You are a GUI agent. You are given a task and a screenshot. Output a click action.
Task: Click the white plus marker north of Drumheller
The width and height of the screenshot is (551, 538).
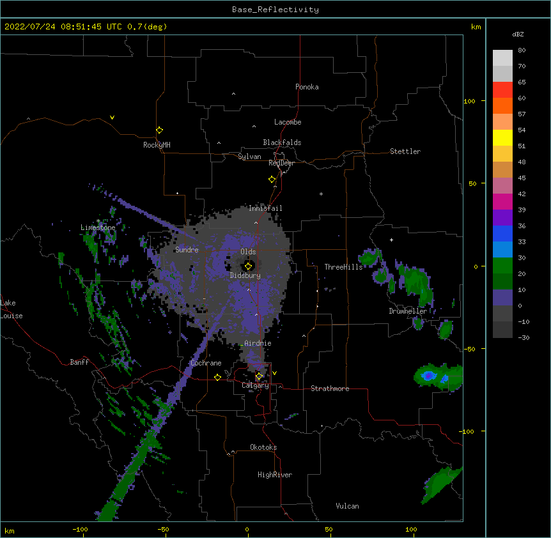[391, 240]
